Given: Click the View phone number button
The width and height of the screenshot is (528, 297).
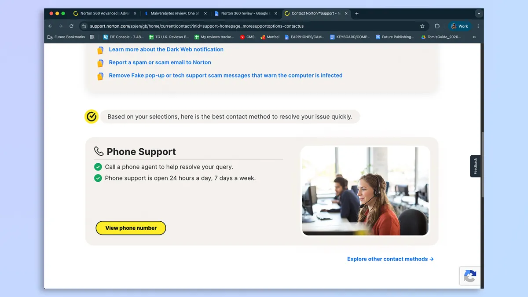Looking at the screenshot, I should pyautogui.click(x=131, y=228).
